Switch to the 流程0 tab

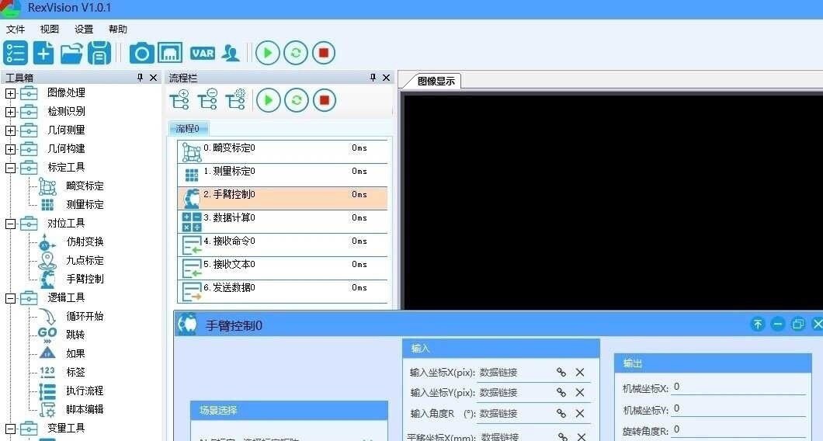[188, 129]
